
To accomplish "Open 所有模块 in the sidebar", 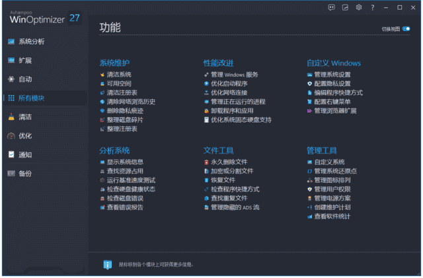I will click(31, 98).
